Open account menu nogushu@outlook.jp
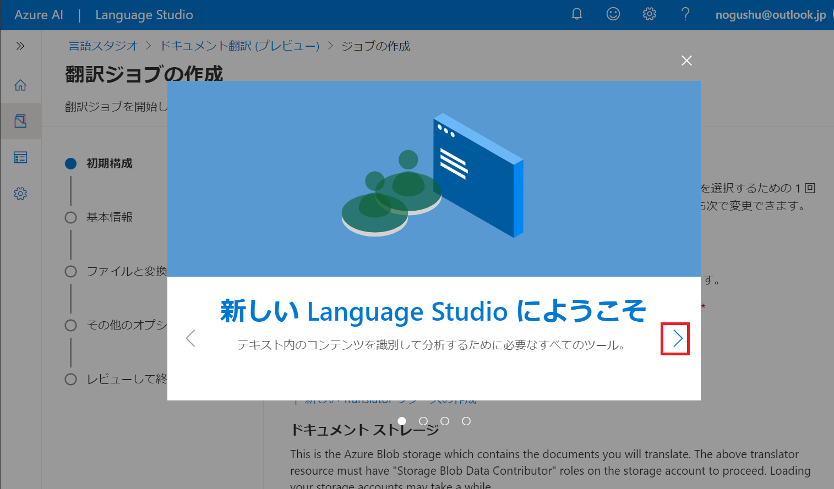The width and height of the screenshot is (834, 489). 771,15
